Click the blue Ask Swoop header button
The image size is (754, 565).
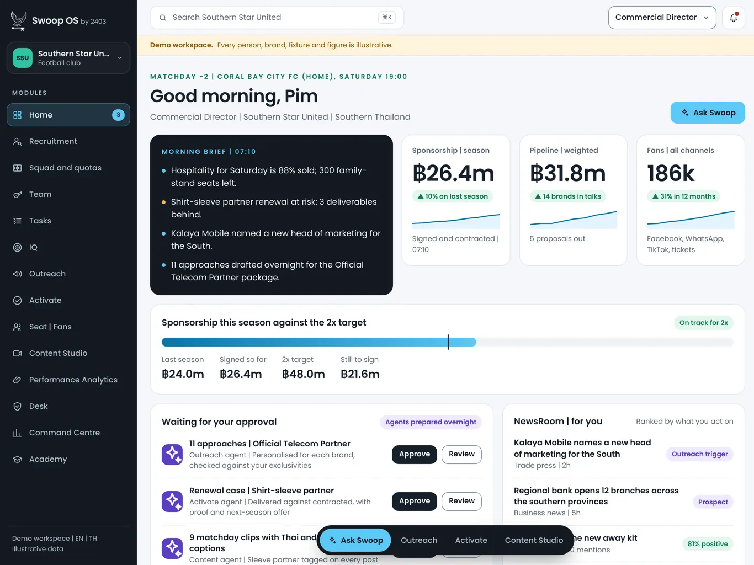708,113
